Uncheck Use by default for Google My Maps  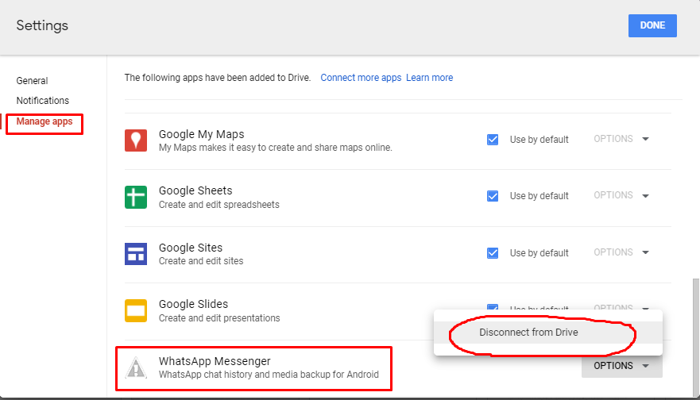coord(493,140)
